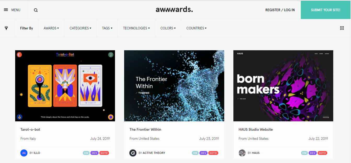This screenshot has width=351, height=163.
Task: Click the HM badge on HAUS Studio Website
Action: coord(304,153)
